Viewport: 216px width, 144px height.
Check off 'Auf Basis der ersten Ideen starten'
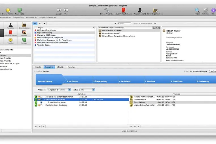pyautogui.click(x=41, y=97)
